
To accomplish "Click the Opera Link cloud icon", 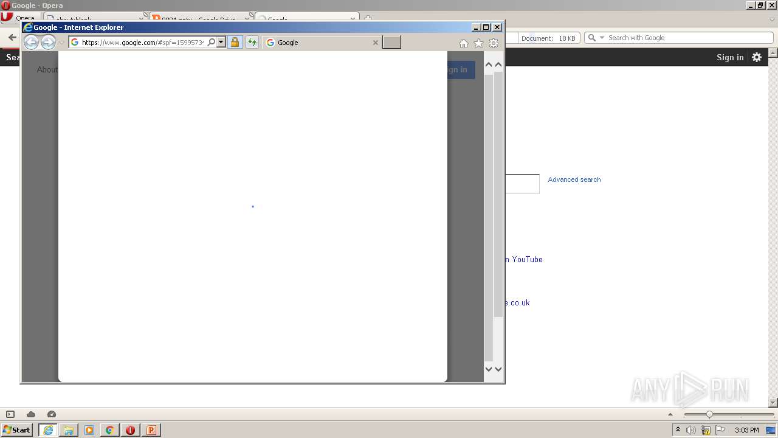I will (x=31, y=414).
